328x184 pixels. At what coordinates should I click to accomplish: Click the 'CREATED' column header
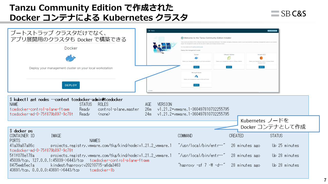236,136
